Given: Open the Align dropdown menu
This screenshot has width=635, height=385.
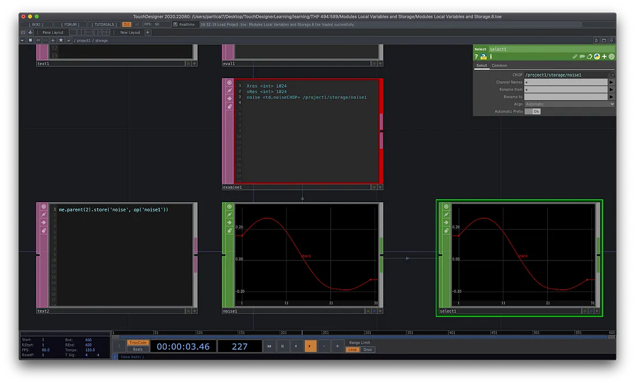Looking at the screenshot, I should click(x=569, y=104).
